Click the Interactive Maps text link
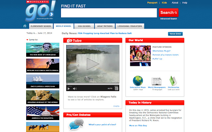212x132 pixels. pyautogui.click(x=138, y=87)
